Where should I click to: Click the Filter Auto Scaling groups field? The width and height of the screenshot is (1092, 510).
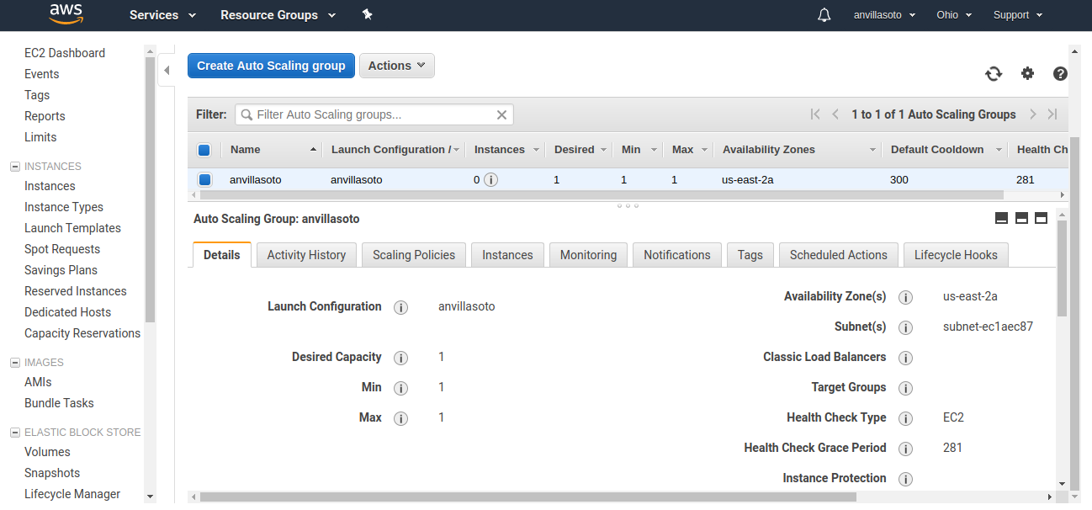tap(374, 114)
